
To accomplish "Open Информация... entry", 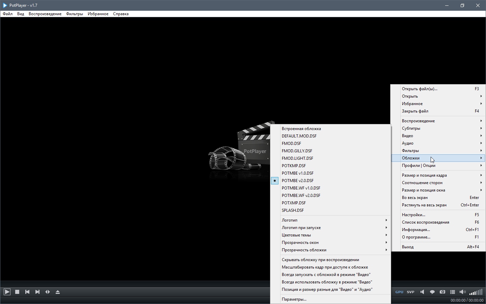I will tap(438, 230).
